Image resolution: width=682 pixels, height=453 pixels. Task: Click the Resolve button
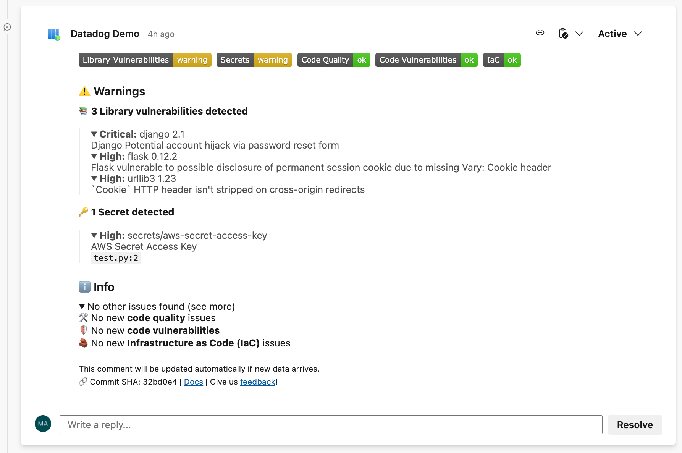(635, 424)
